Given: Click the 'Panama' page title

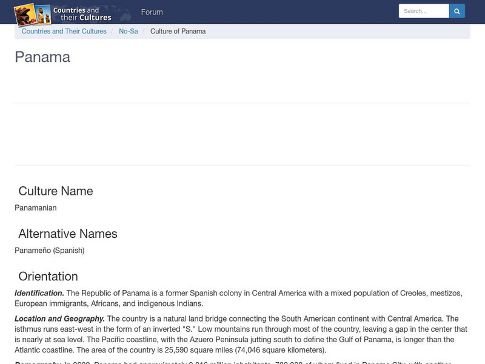Looking at the screenshot, I should 42,58.
